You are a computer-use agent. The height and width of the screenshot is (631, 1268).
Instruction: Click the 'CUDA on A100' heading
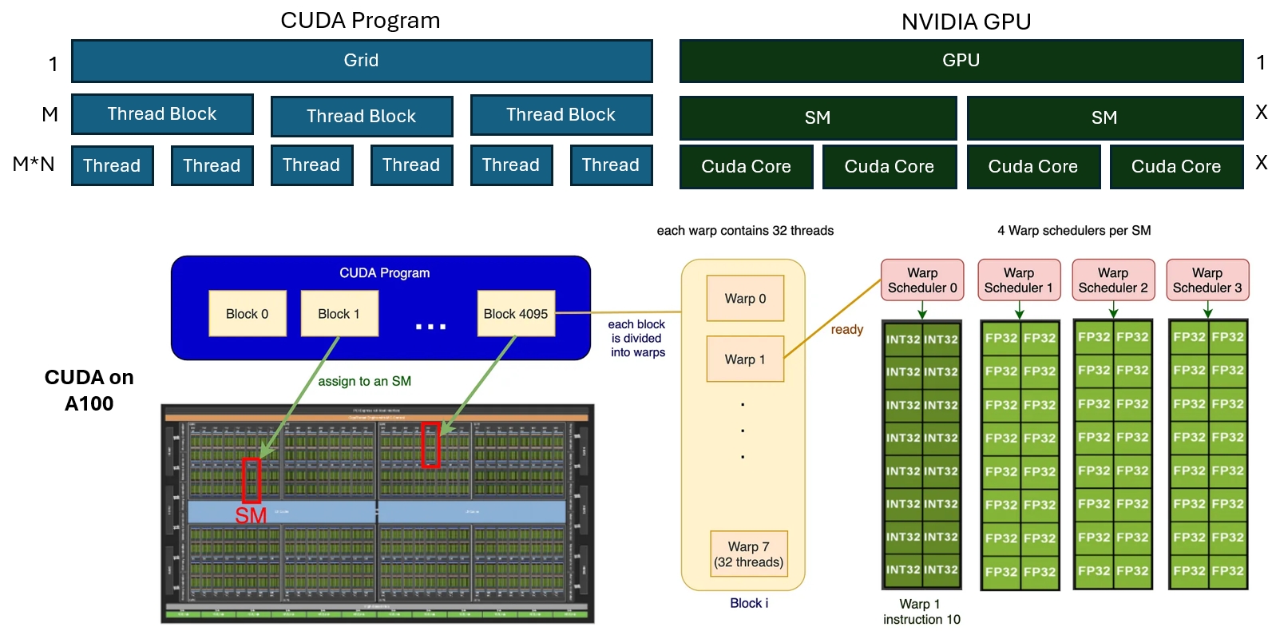coord(89,390)
